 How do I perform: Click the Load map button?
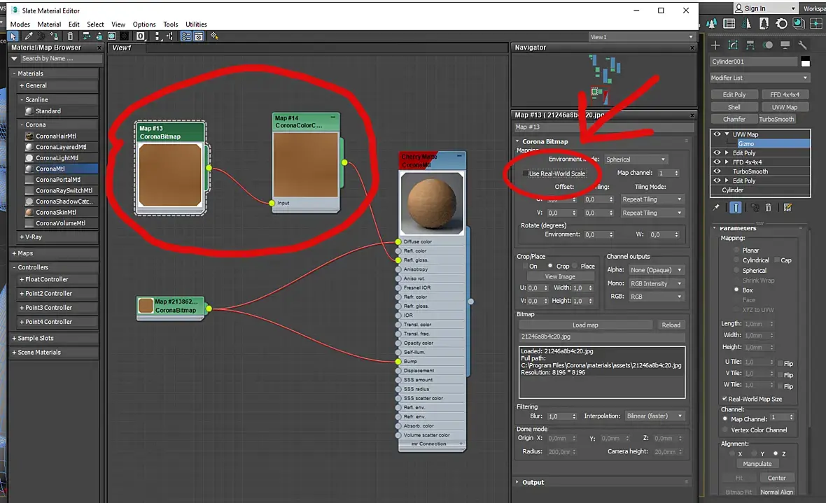[x=584, y=325]
